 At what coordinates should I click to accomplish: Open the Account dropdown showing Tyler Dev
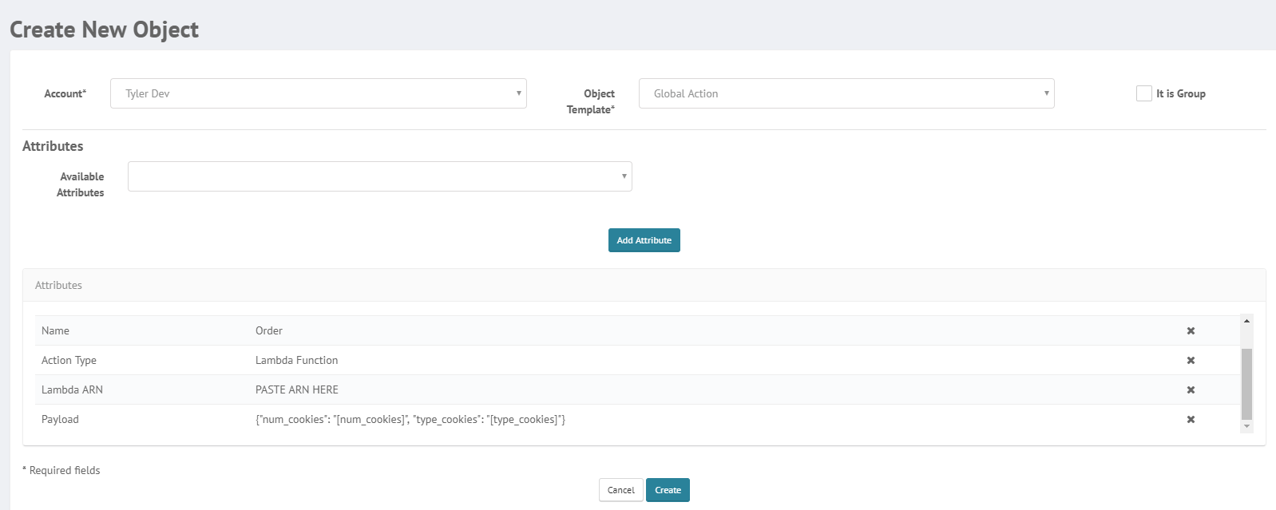pos(318,93)
